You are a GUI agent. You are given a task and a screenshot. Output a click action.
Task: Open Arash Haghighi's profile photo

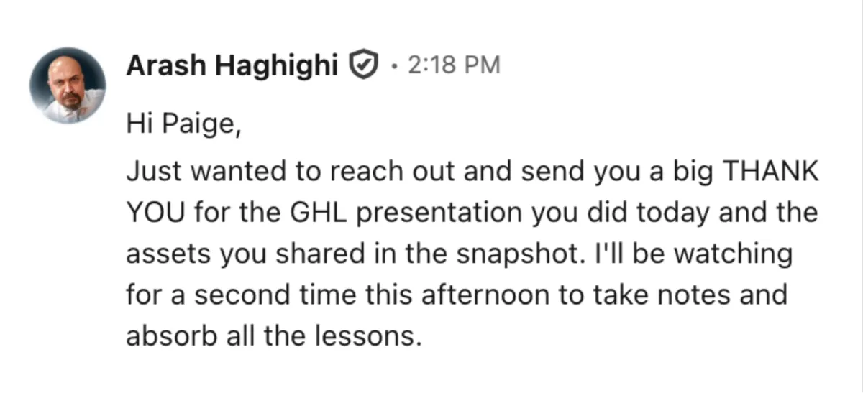pos(68,85)
